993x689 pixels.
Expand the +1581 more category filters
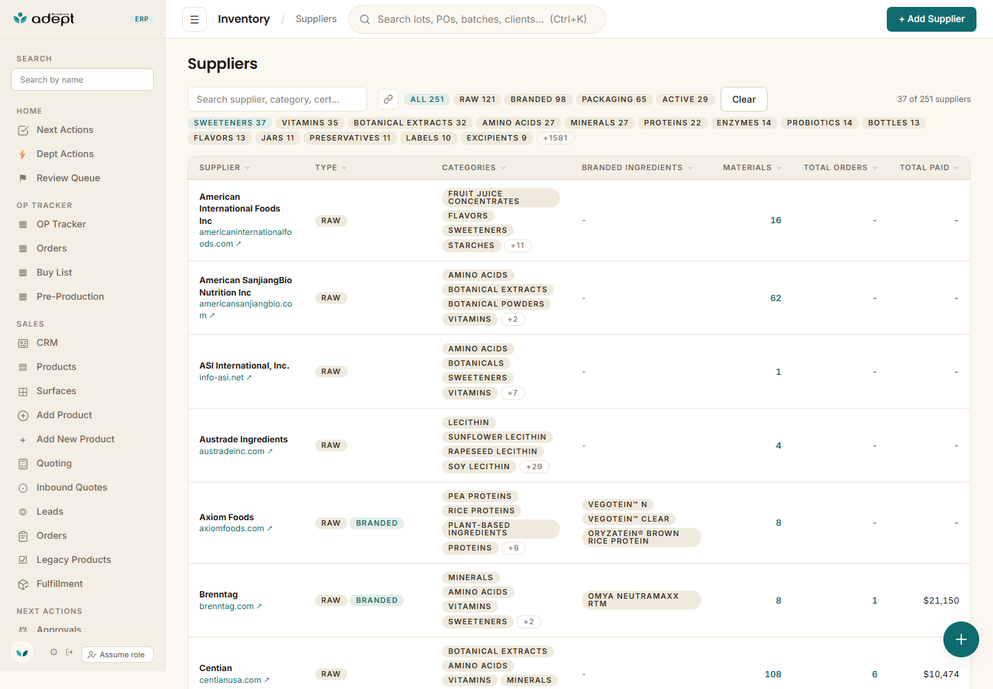(x=555, y=138)
